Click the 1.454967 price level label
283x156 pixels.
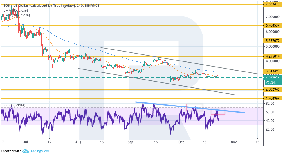[272, 98]
